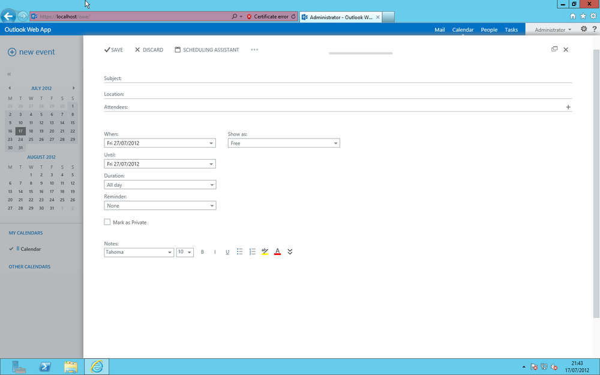Discard the event draft
Viewport: 600px width, 375px height.
(149, 50)
